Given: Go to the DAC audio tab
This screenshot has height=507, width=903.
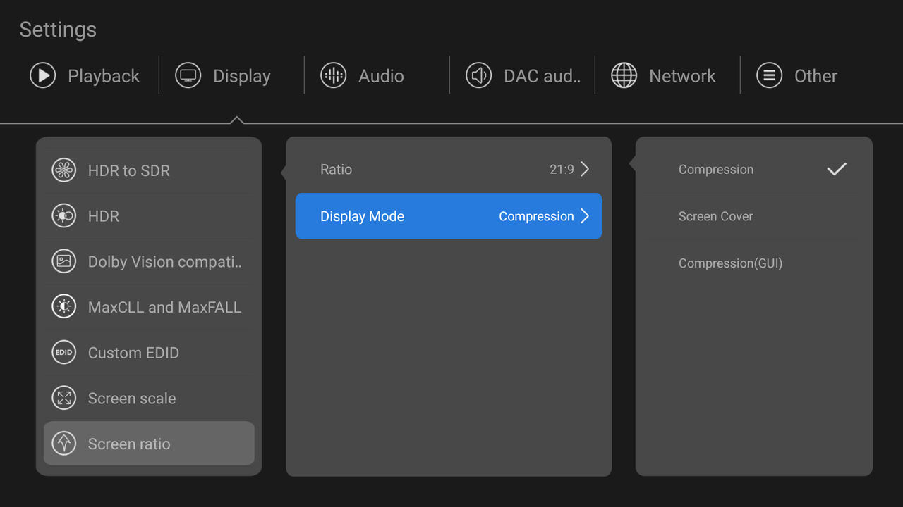Looking at the screenshot, I should point(522,75).
